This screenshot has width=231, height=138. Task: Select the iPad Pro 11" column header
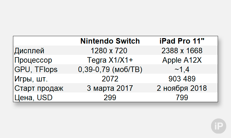182,41
